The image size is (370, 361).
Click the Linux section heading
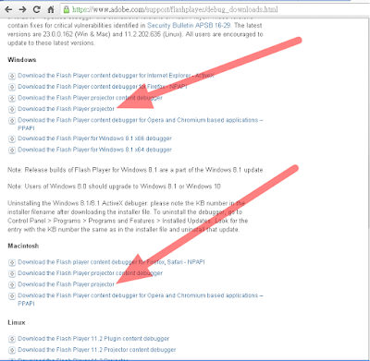point(17,322)
